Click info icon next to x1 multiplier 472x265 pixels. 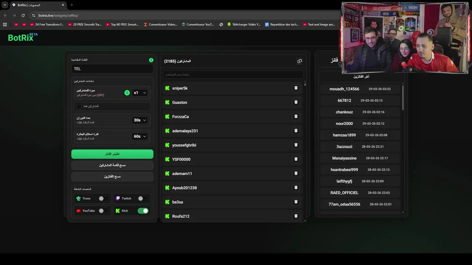(127, 93)
